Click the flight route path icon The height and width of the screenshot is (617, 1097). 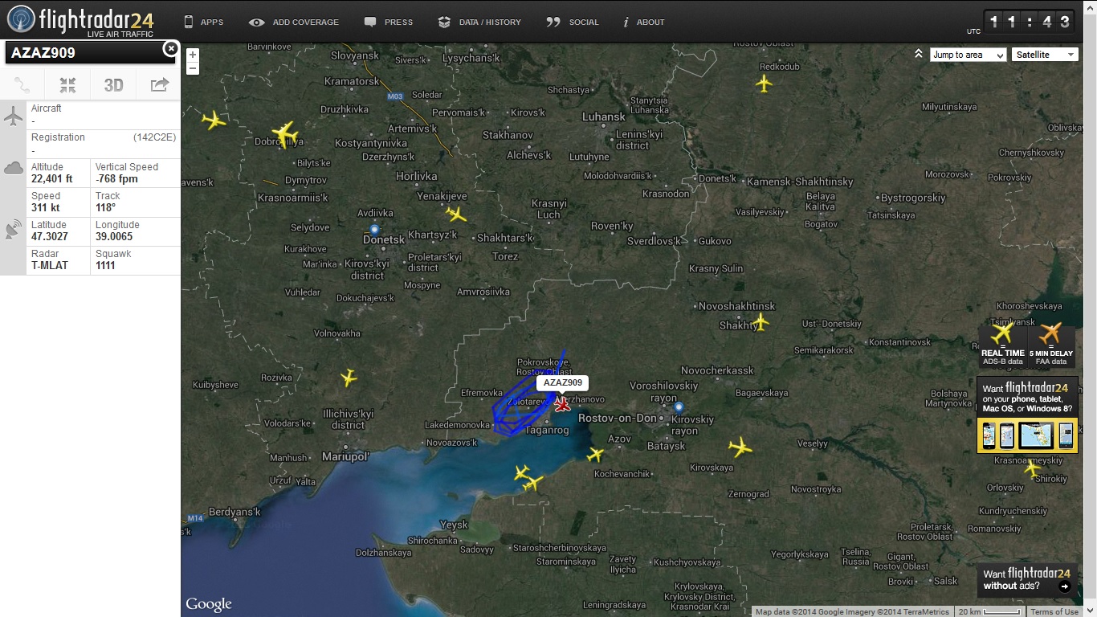(x=22, y=84)
